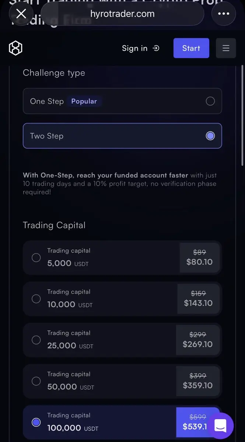Choose 5,000 USDT trading capital radio
Screen dimensions: 245x442
[36, 257]
